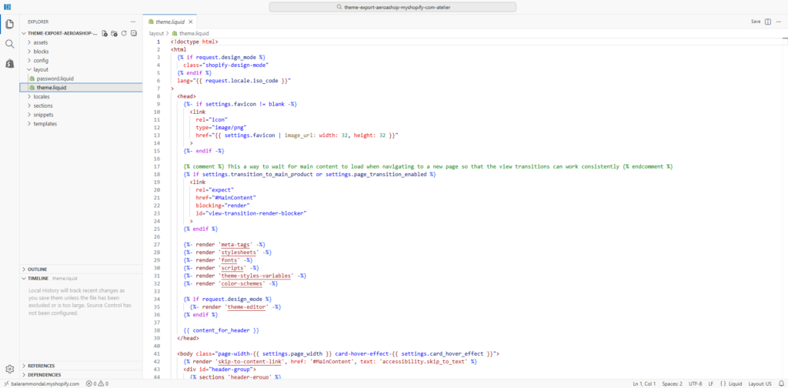Collapse all folders in Explorer
The height and width of the screenshot is (388, 788).
click(x=133, y=33)
